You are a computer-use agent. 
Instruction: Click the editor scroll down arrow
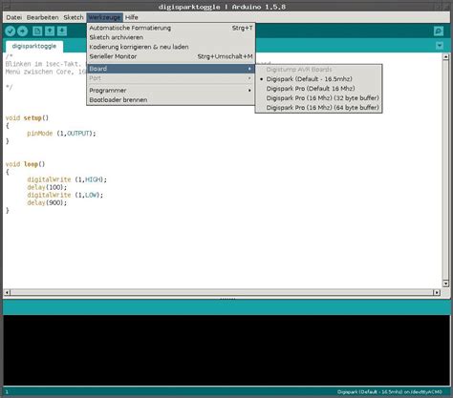tap(445, 283)
